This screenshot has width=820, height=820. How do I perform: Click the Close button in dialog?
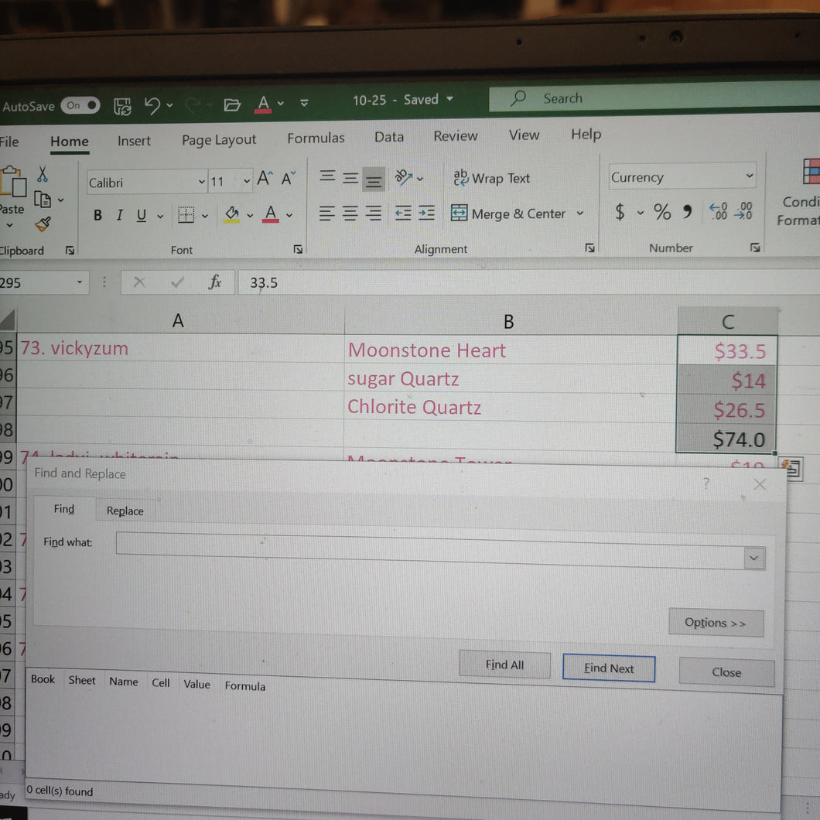click(726, 672)
